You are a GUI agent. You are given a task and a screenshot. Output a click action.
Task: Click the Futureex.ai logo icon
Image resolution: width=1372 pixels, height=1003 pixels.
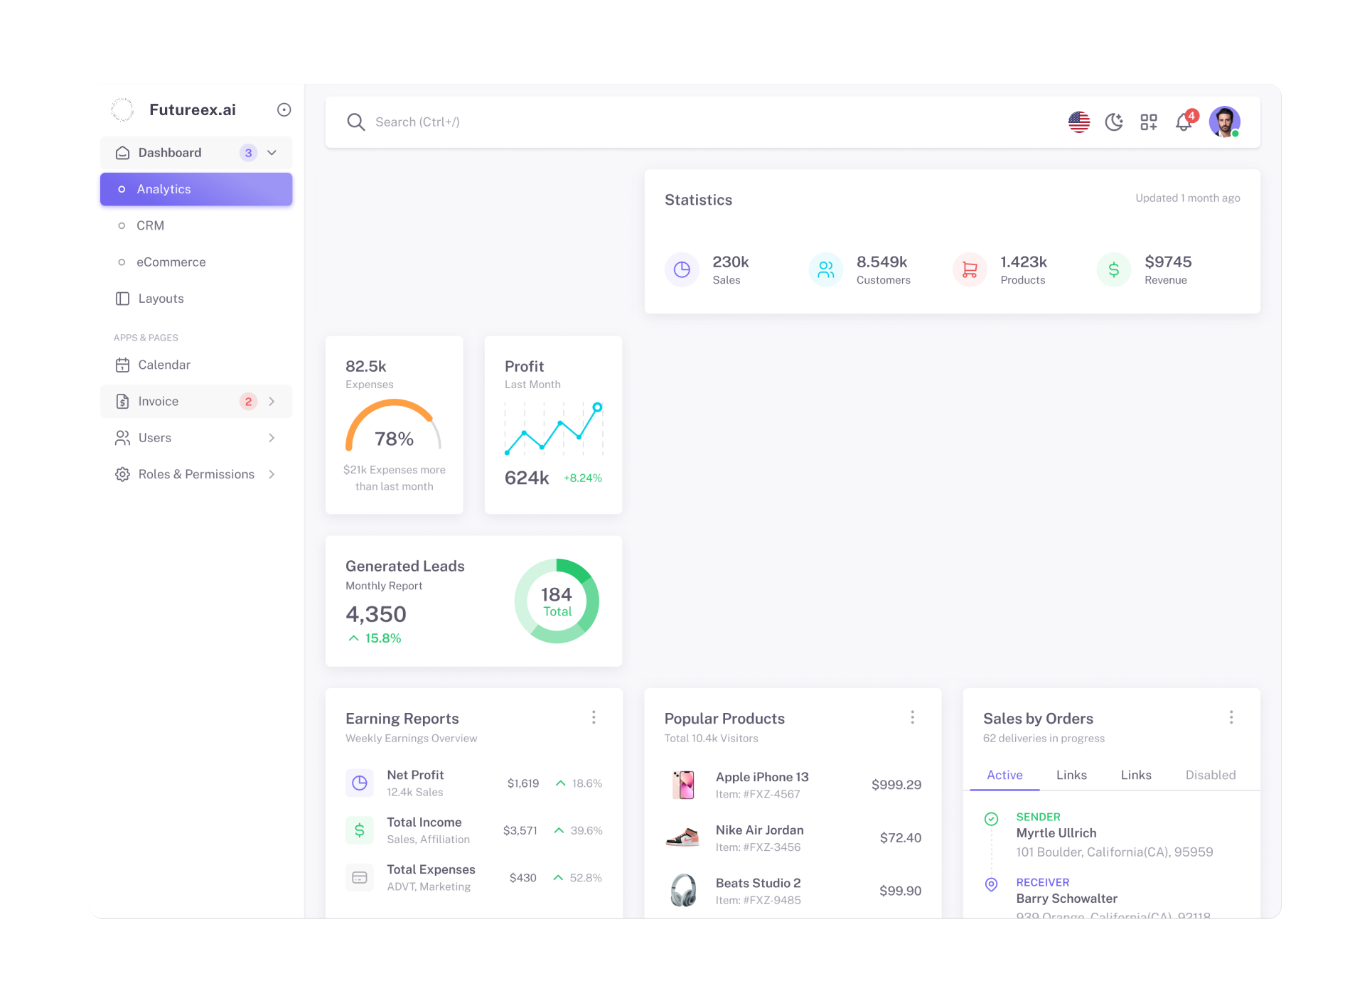point(122,109)
